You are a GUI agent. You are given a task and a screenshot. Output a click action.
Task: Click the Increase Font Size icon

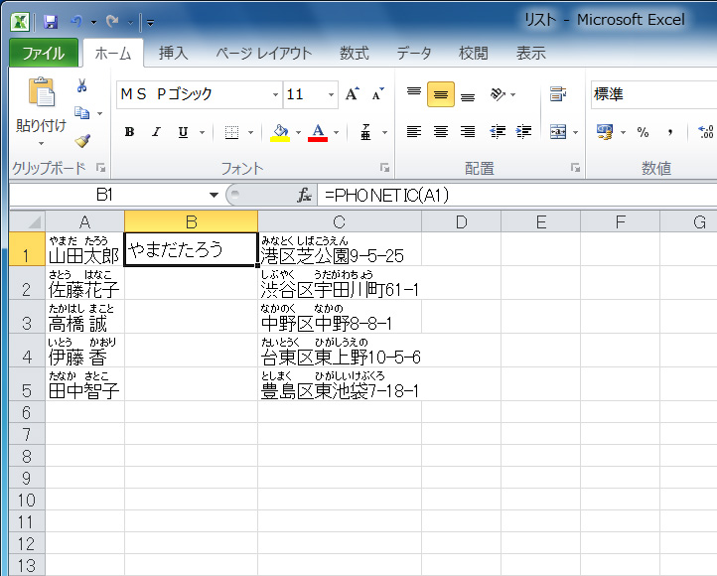(352, 95)
